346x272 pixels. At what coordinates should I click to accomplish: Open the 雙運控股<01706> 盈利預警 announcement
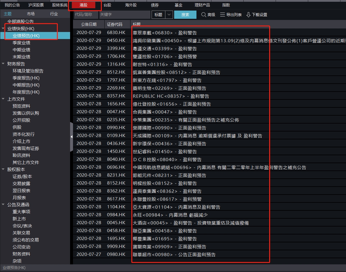[x=164, y=57]
